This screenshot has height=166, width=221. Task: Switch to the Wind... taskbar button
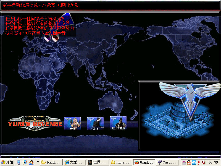click(x=144, y=162)
